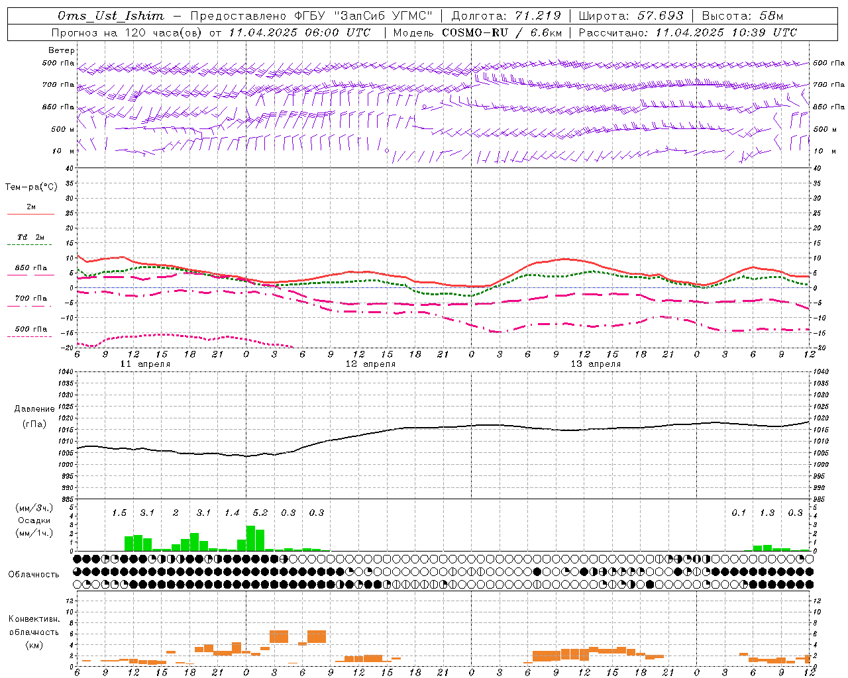Click the Ветер wind panel label

tap(62, 50)
